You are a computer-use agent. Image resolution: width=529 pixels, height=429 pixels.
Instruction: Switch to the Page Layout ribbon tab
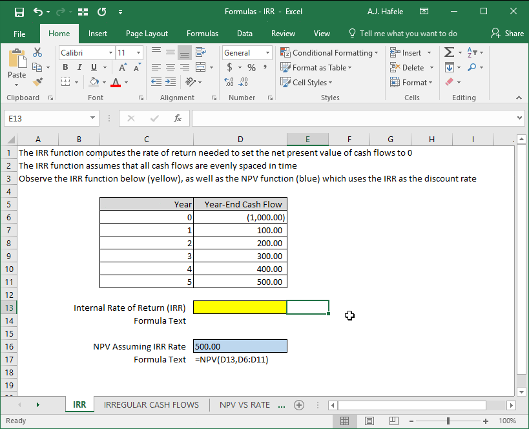coord(147,34)
